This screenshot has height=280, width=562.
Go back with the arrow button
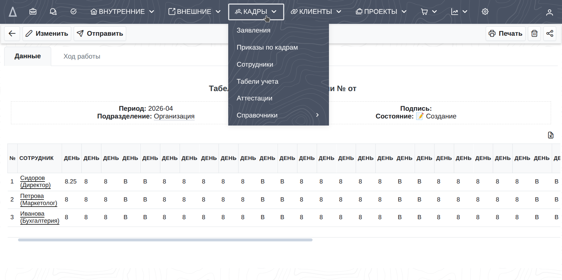(x=12, y=33)
